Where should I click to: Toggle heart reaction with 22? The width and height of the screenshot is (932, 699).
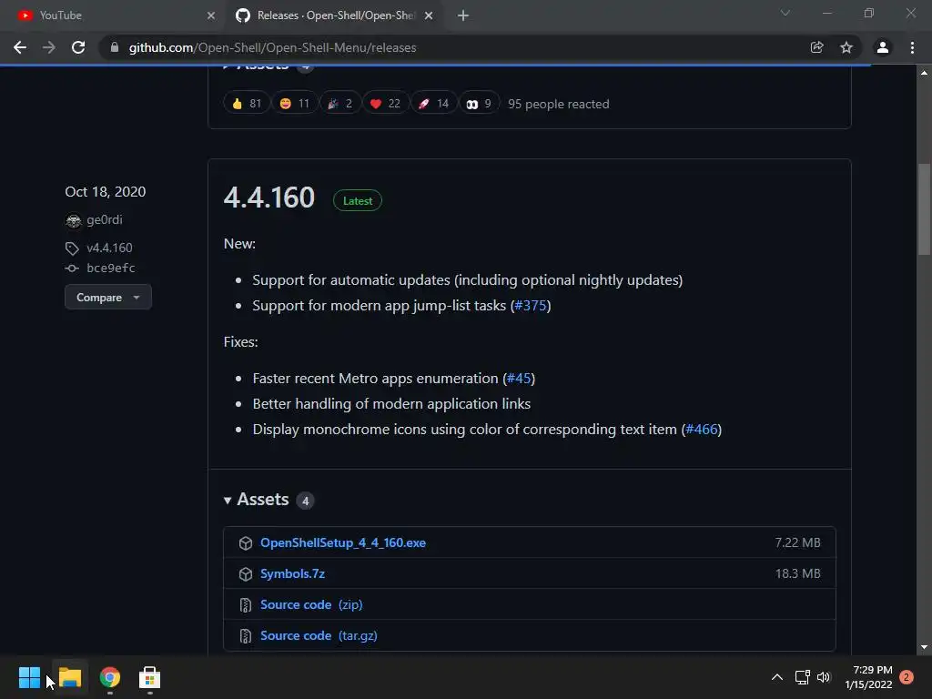tap(385, 104)
